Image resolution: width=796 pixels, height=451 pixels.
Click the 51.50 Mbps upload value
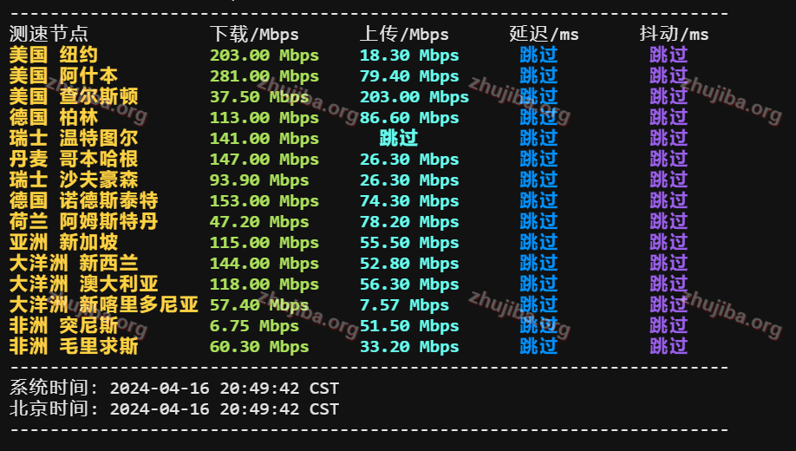pos(409,325)
